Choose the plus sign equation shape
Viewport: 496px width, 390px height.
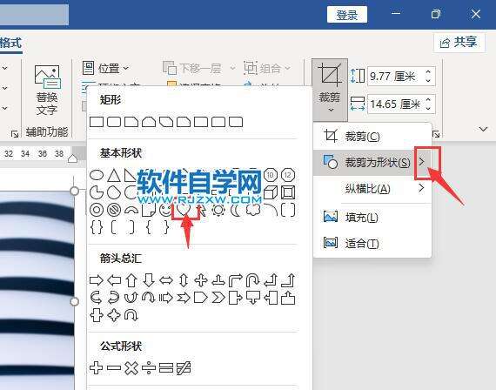(x=97, y=368)
